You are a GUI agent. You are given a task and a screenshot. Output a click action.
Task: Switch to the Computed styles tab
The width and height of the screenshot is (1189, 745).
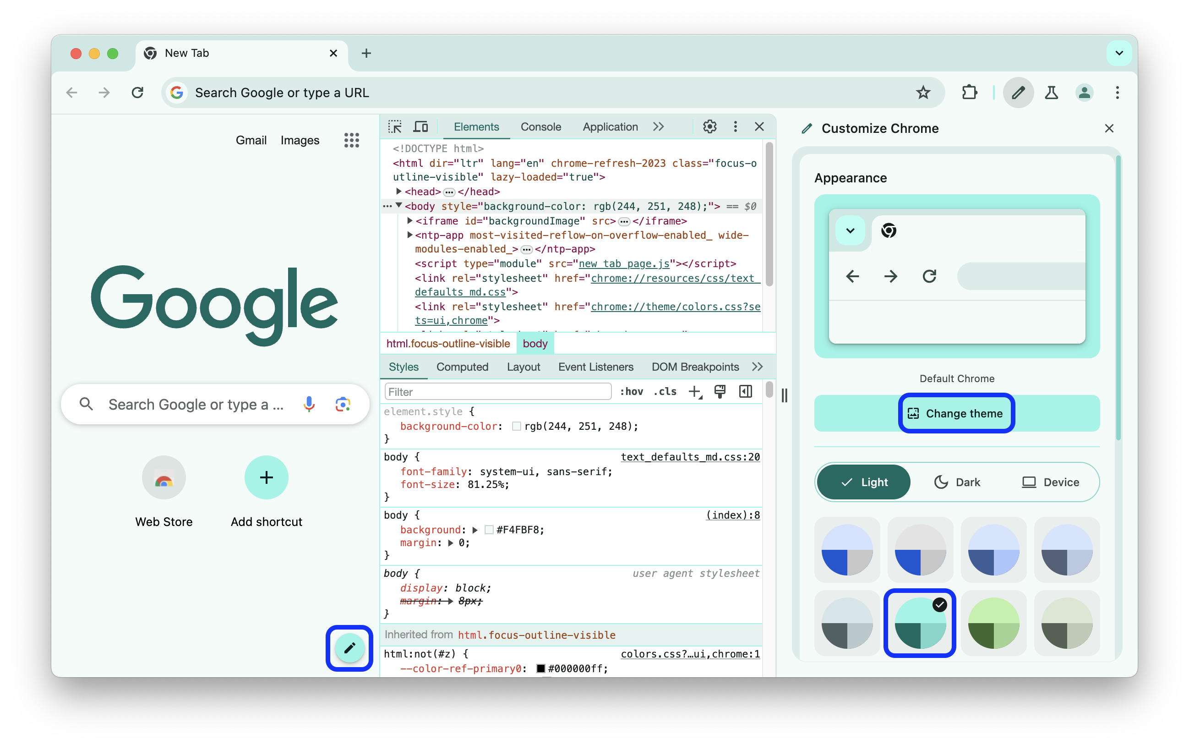(462, 367)
